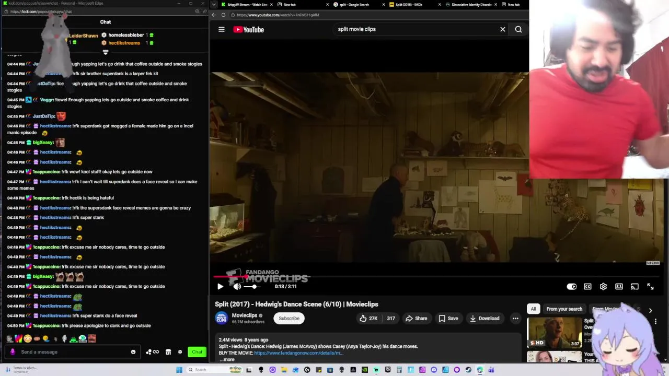The width and height of the screenshot is (669, 376).
Task: Open NVIDIA app from taskbar
Action: (x=364, y=370)
